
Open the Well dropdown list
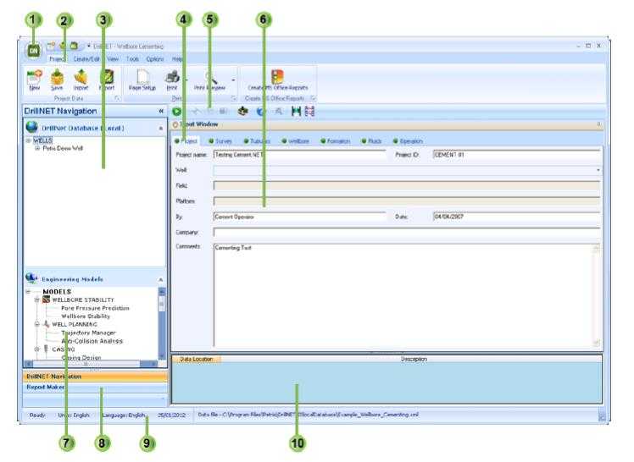(x=598, y=170)
